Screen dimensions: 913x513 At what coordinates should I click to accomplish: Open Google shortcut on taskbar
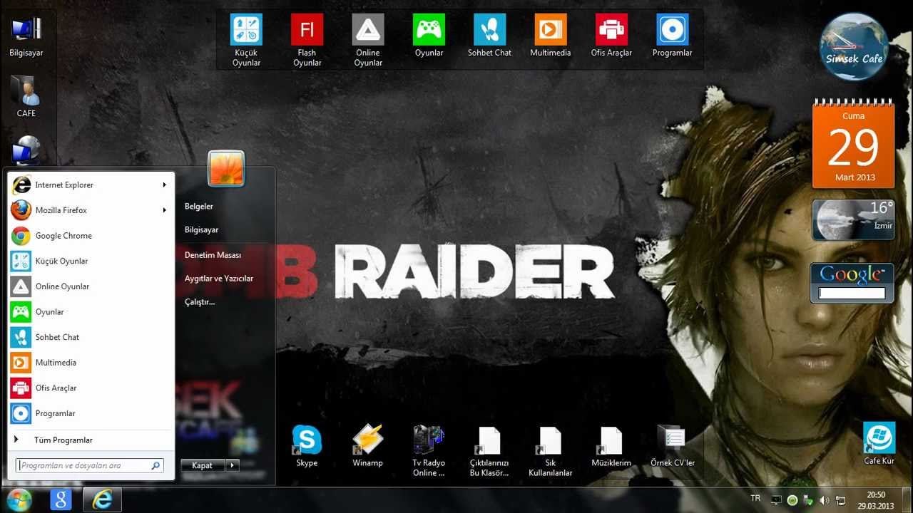(61, 499)
